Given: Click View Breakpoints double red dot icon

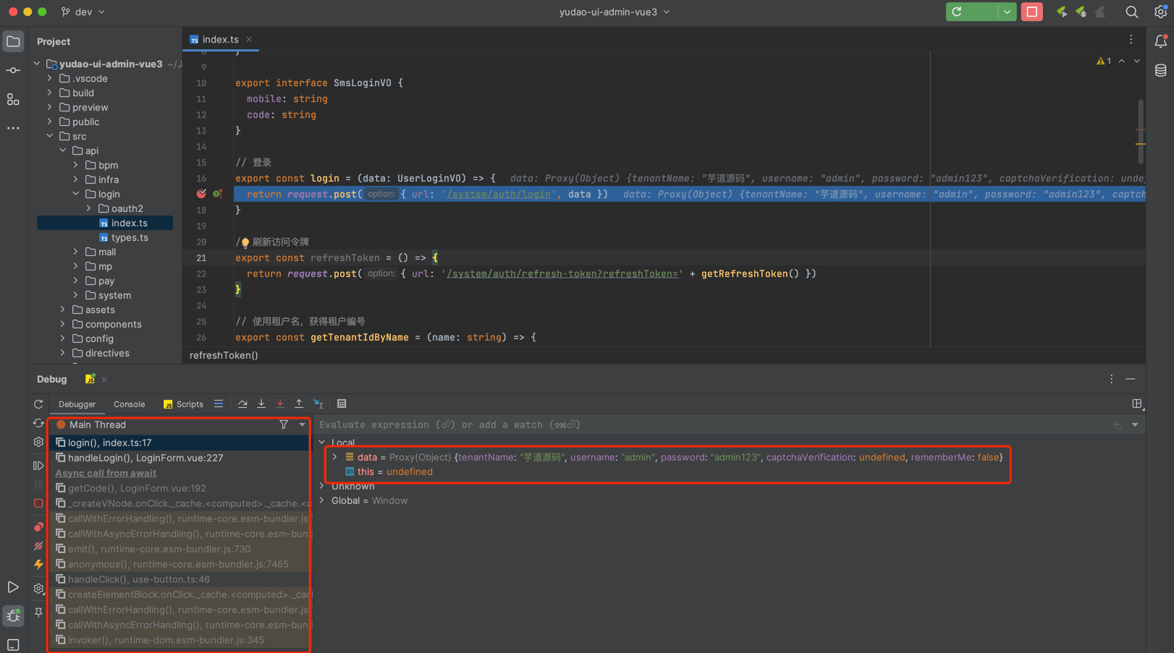Looking at the screenshot, I should pos(38,527).
